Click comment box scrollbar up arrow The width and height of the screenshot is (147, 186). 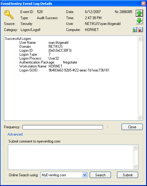135,148
